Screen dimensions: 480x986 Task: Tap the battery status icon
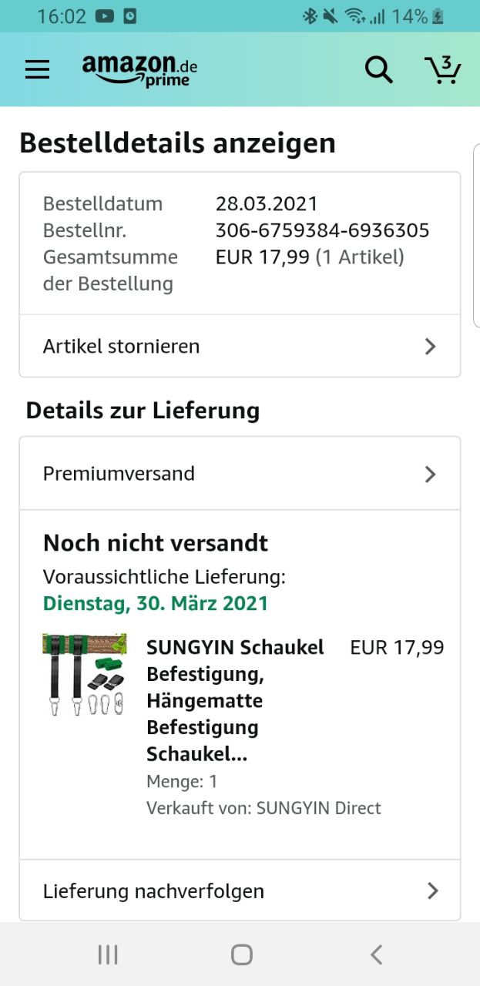[x=438, y=15]
